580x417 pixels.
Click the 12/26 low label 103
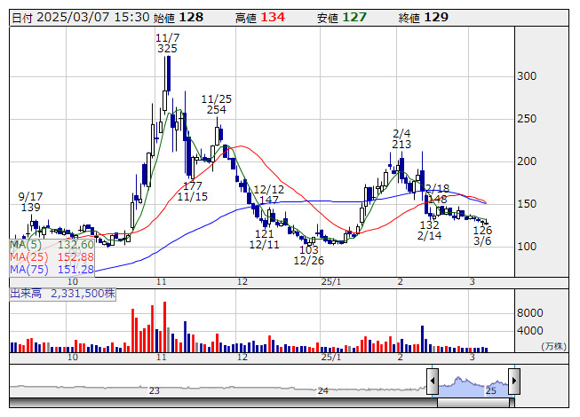point(308,250)
